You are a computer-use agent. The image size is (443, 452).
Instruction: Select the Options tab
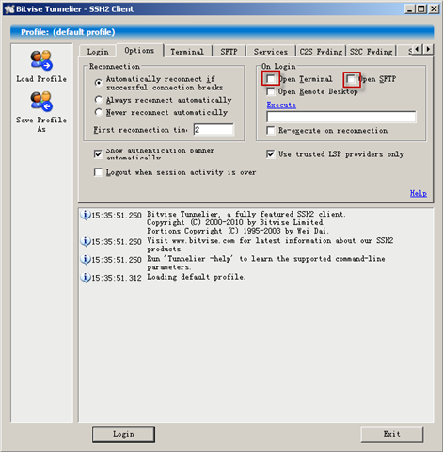point(139,51)
